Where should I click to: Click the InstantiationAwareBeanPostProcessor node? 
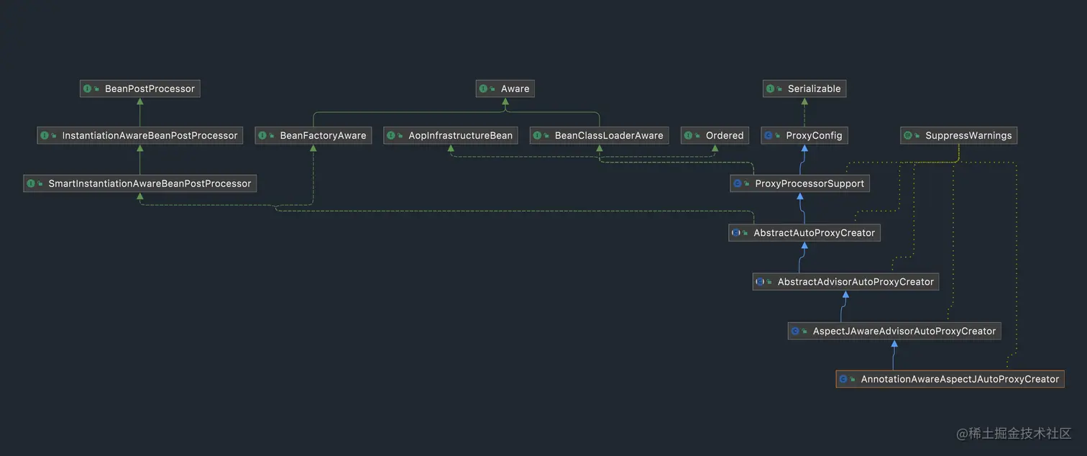point(139,135)
